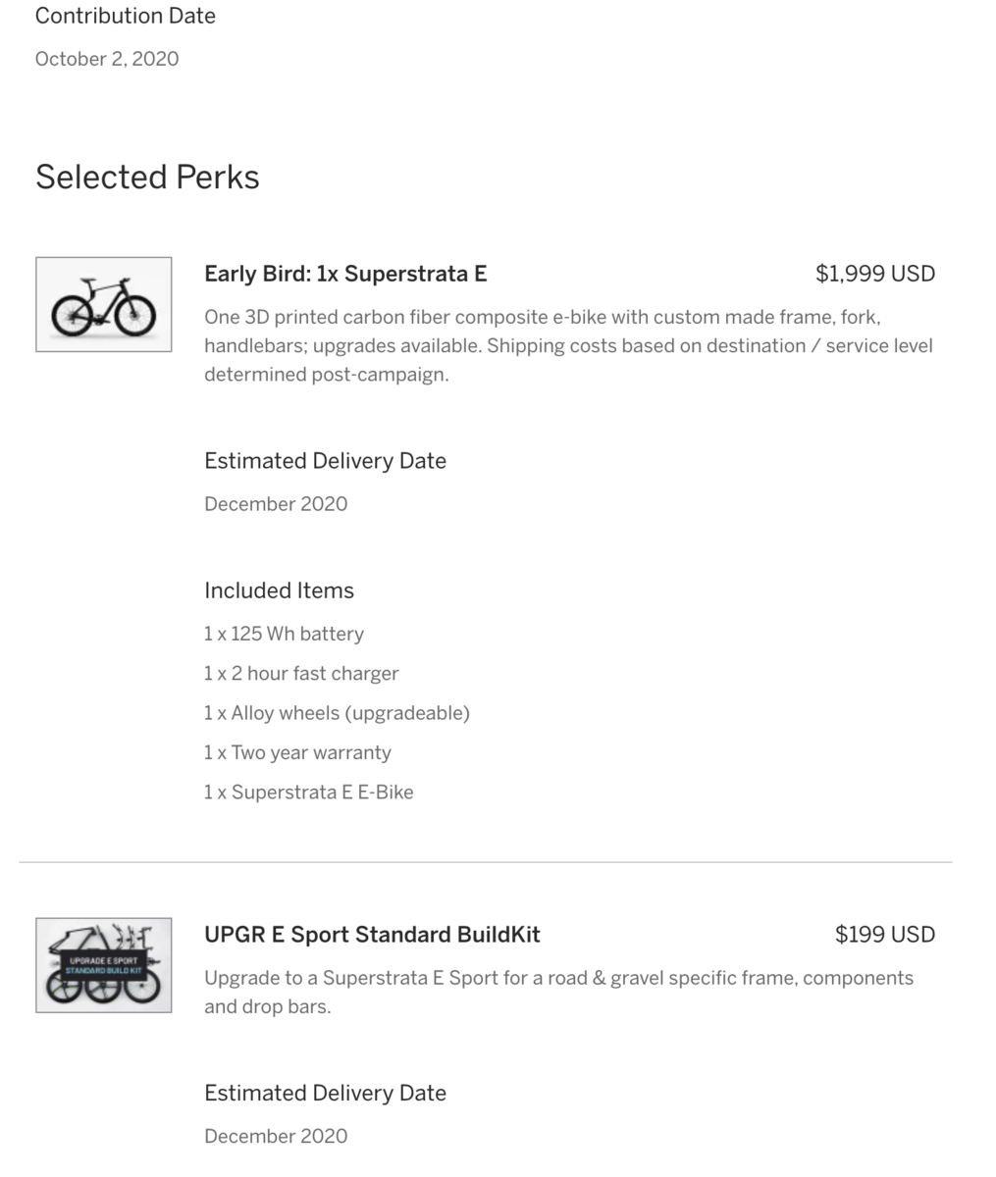Click the 1 x 2 hour fast charger item
996x1177 pixels.
(x=301, y=674)
